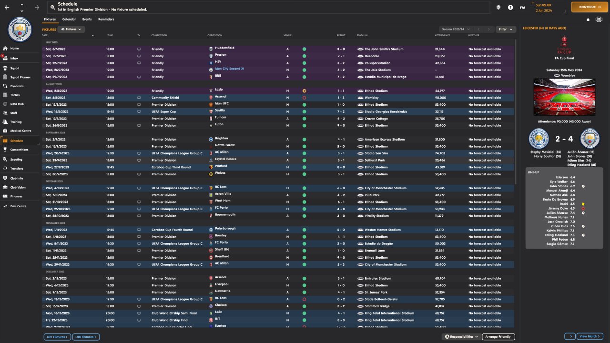This screenshot has width=610, height=343.
Task: Open the Filter dropdown
Action: [x=506, y=30]
